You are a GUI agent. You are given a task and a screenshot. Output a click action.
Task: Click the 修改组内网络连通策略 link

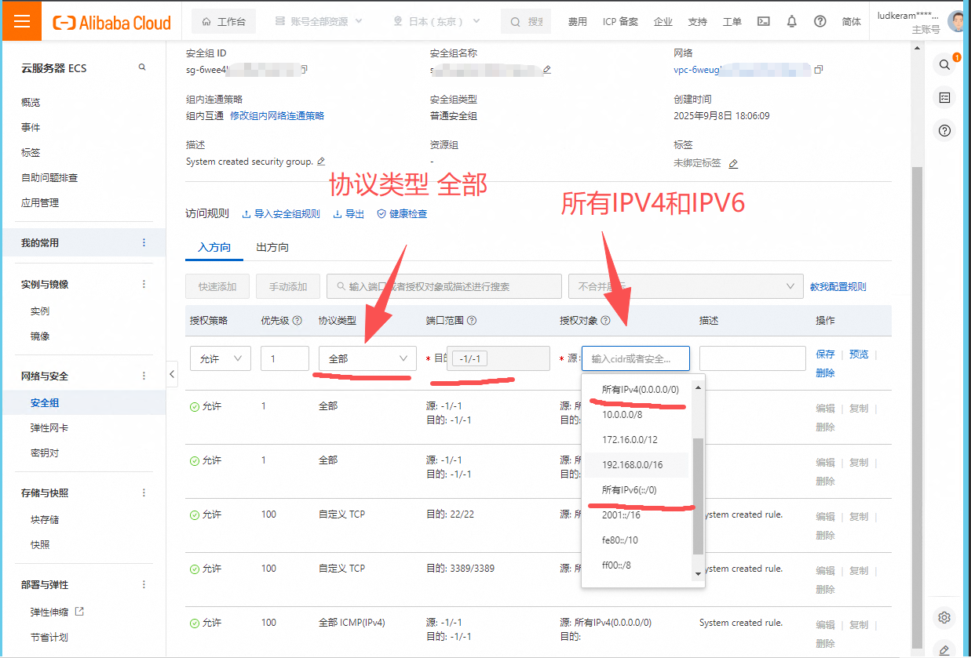tap(276, 115)
